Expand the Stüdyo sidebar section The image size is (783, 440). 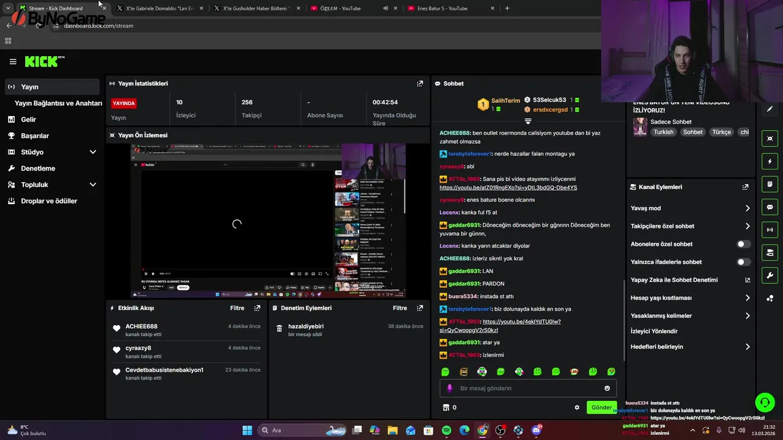click(93, 152)
